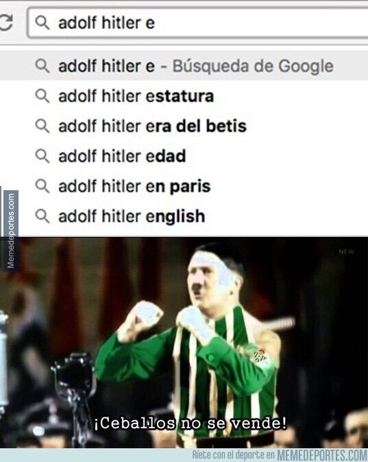The height and width of the screenshot is (462, 368).
Task: Click the 'NEW' watermark on the picture
Action: pyautogui.click(x=346, y=252)
